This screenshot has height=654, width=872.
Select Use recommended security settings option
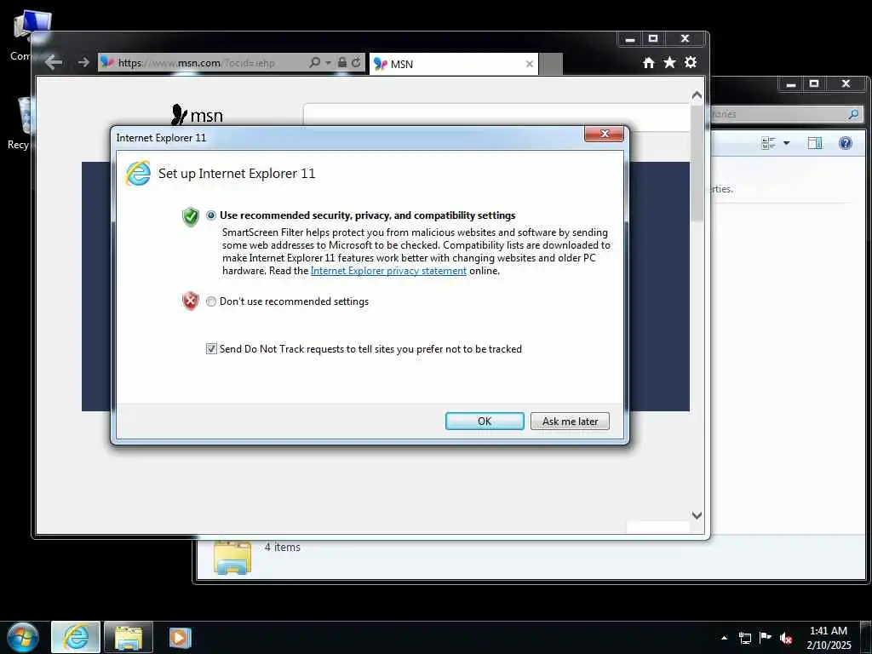pyautogui.click(x=211, y=215)
